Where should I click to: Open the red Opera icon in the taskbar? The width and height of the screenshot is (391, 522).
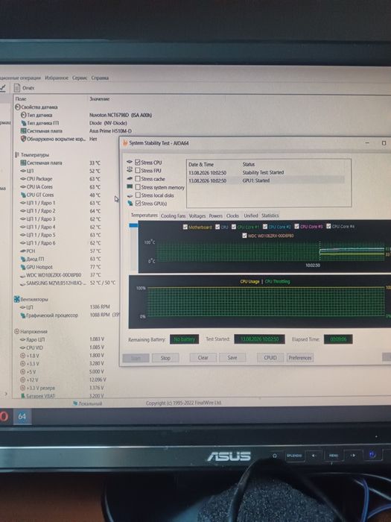point(4,416)
